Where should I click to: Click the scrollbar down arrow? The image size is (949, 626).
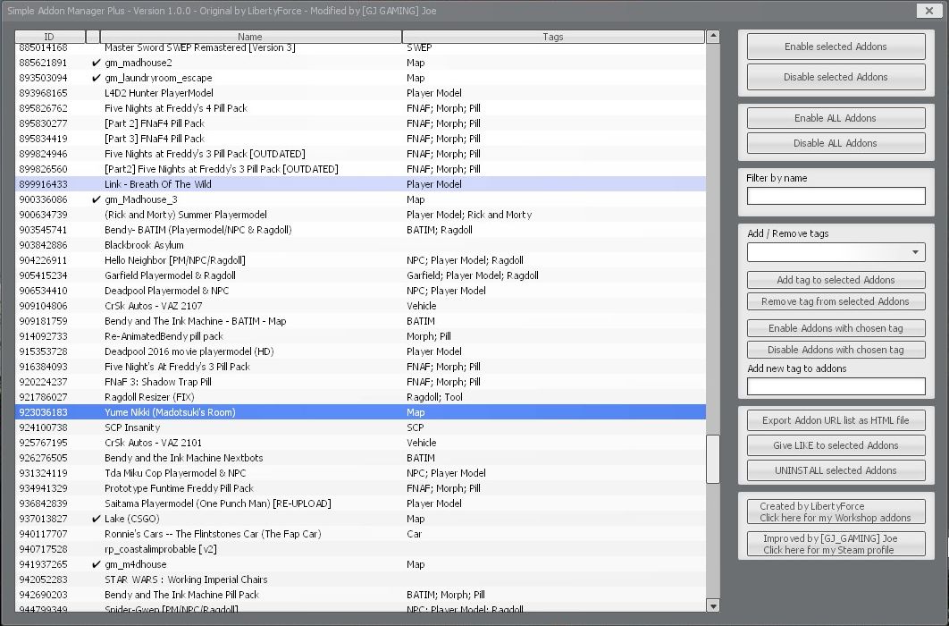(x=713, y=605)
